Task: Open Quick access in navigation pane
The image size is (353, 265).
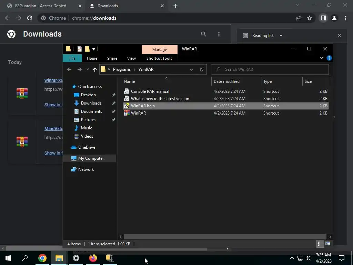Action: tap(90, 87)
